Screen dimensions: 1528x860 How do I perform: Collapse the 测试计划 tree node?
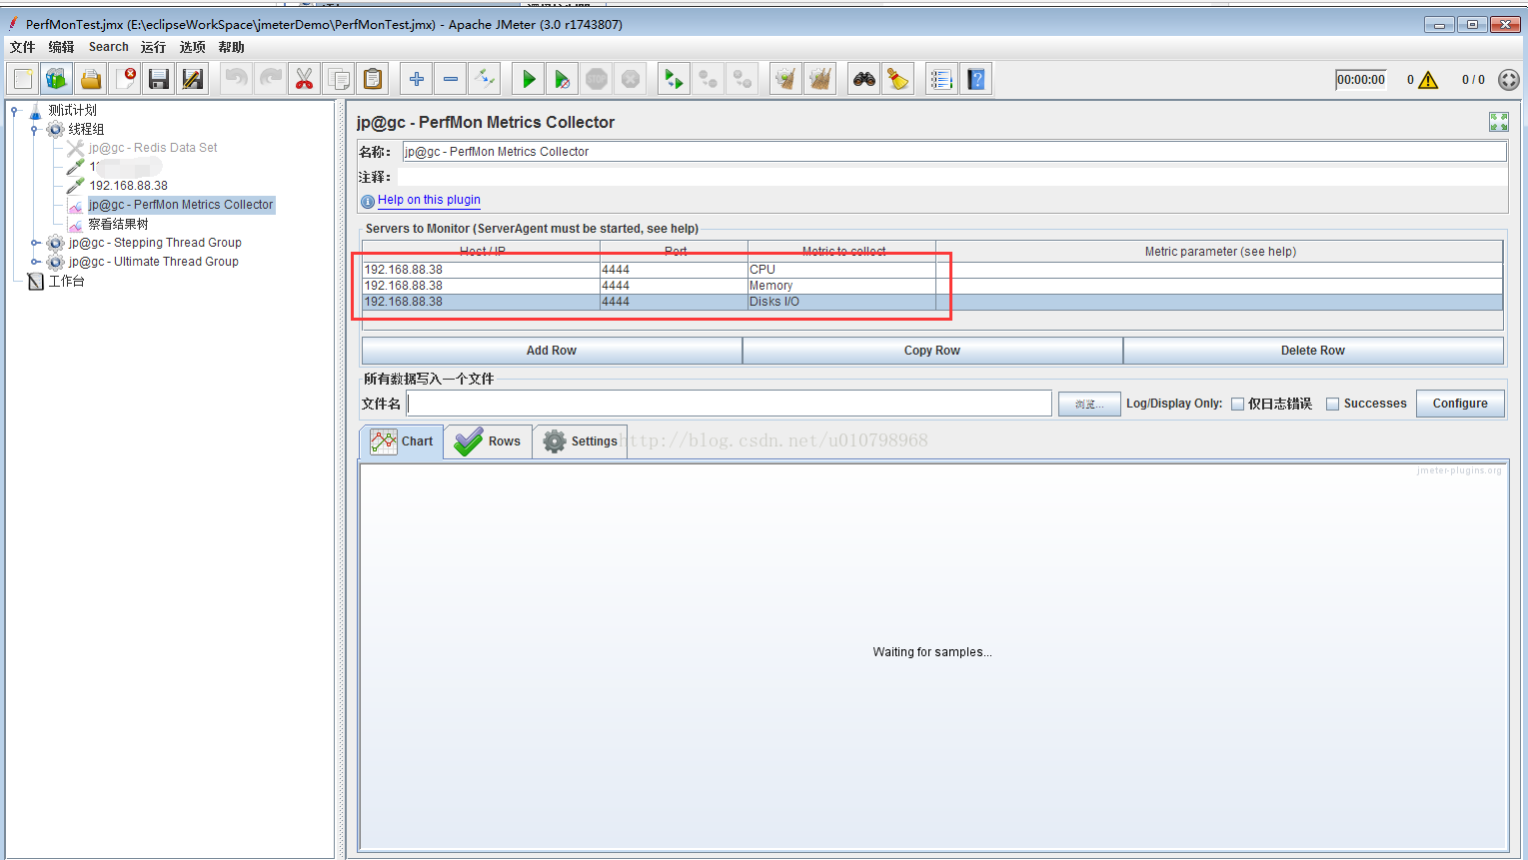(x=15, y=111)
